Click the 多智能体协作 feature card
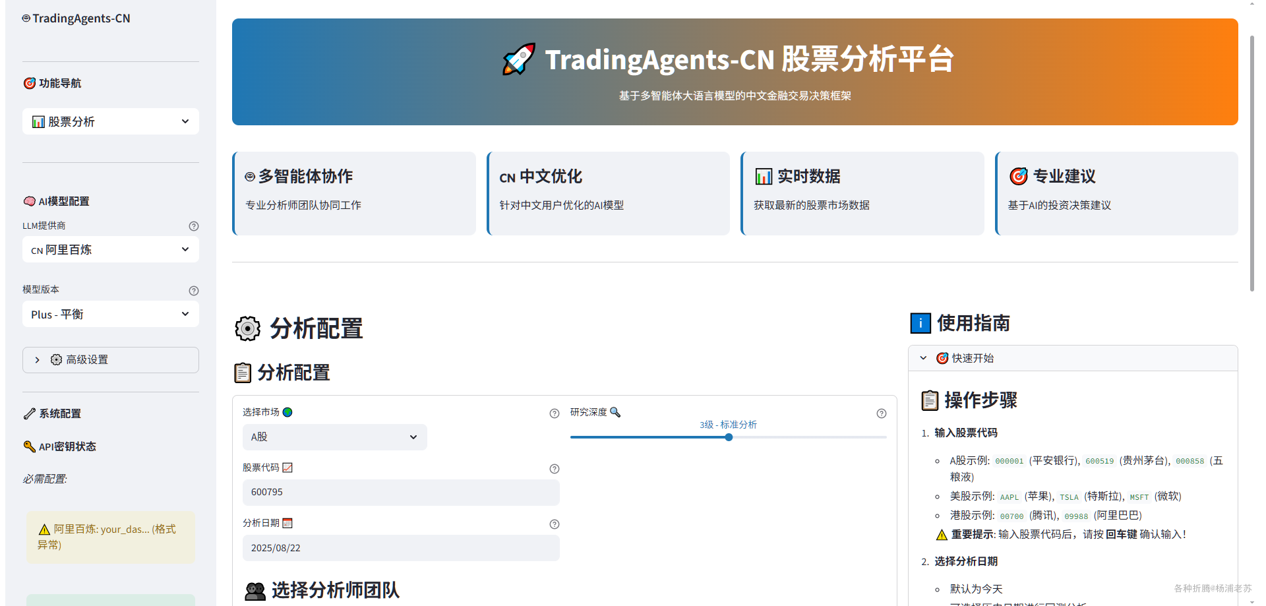This screenshot has width=1266, height=606. [x=354, y=193]
